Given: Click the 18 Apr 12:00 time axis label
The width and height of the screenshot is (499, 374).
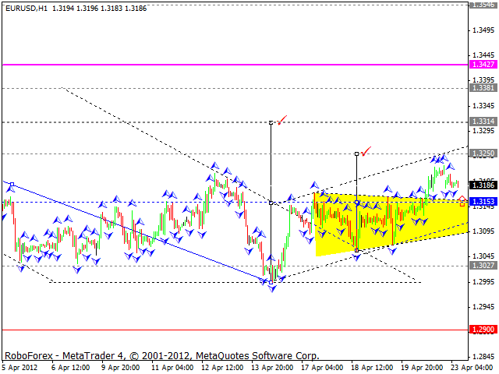Looking at the screenshot, I should [x=373, y=368].
